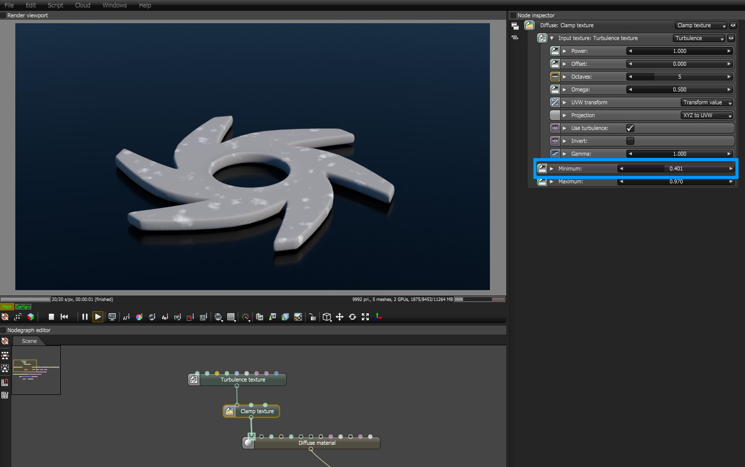Open the Turbulence node type dropdown
This screenshot has height=467, width=745.
click(x=699, y=38)
